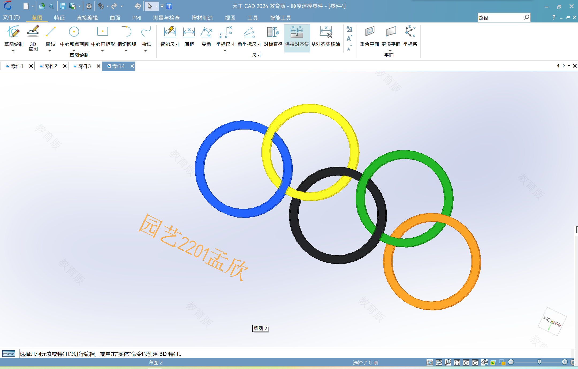Open the 视图 ribbon tab

(x=230, y=18)
